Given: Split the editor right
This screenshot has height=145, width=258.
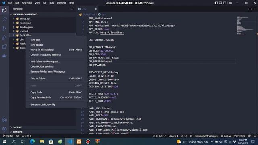Looking at the screenshot, I should (250, 9).
